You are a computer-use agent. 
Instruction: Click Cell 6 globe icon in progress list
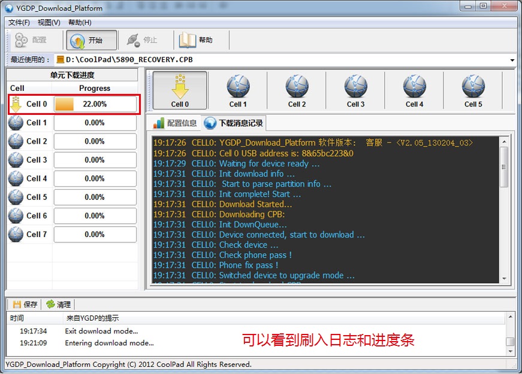[16, 216]
